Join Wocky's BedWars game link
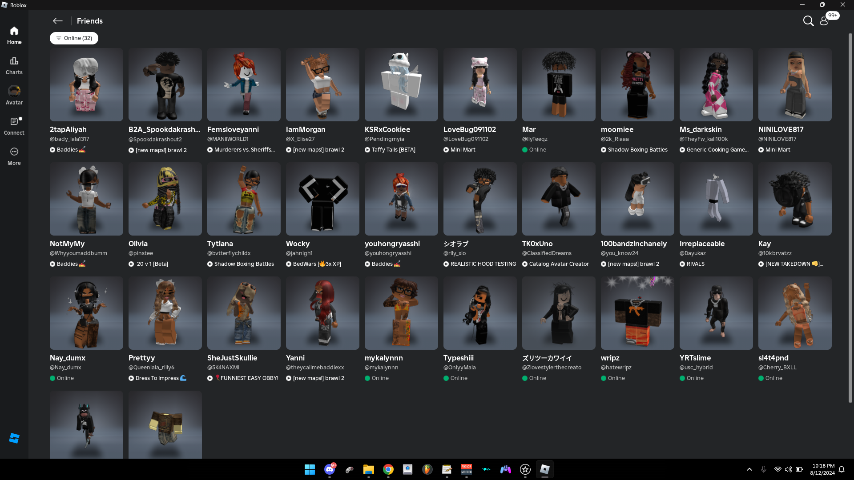This screenshot has height=480, width=854. (x=313, y=264)
